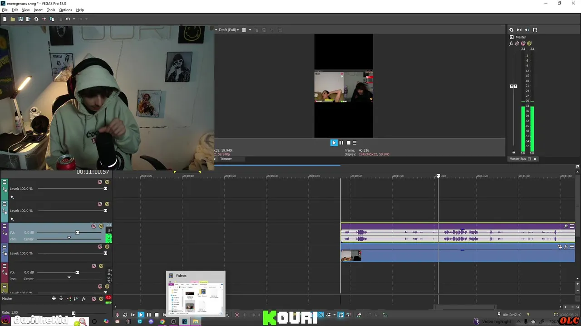Solo the Master bus in Master Bus panel
This screenshot has width=581, height=326.
tap(529, 43)
